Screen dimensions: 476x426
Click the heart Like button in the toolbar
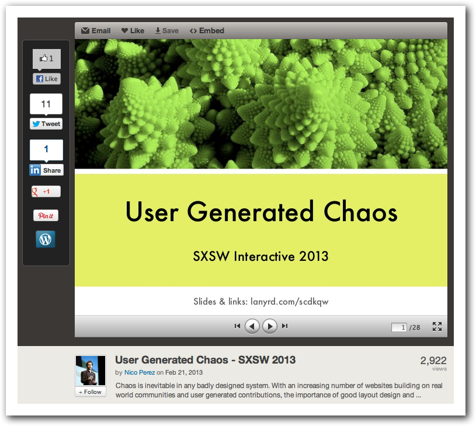point(133,31)
